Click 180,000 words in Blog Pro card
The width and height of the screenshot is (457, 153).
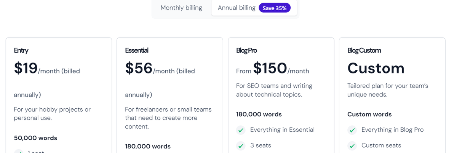(x=259, y=114)
